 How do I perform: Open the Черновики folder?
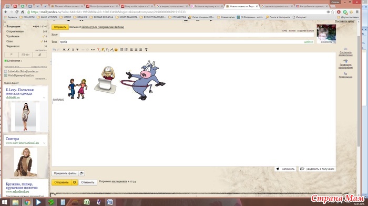tap(13, 46)
